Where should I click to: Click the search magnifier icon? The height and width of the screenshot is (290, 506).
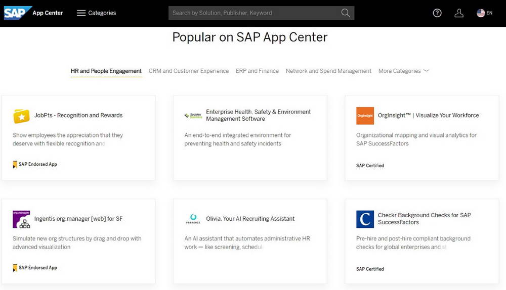point(346,13)
